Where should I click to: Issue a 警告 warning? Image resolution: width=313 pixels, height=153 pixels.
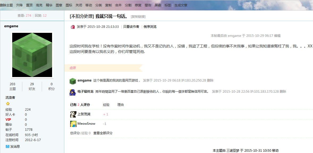click(148, 5)
